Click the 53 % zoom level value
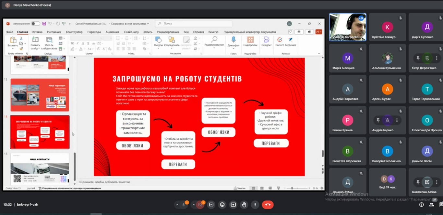 [315, 188]
